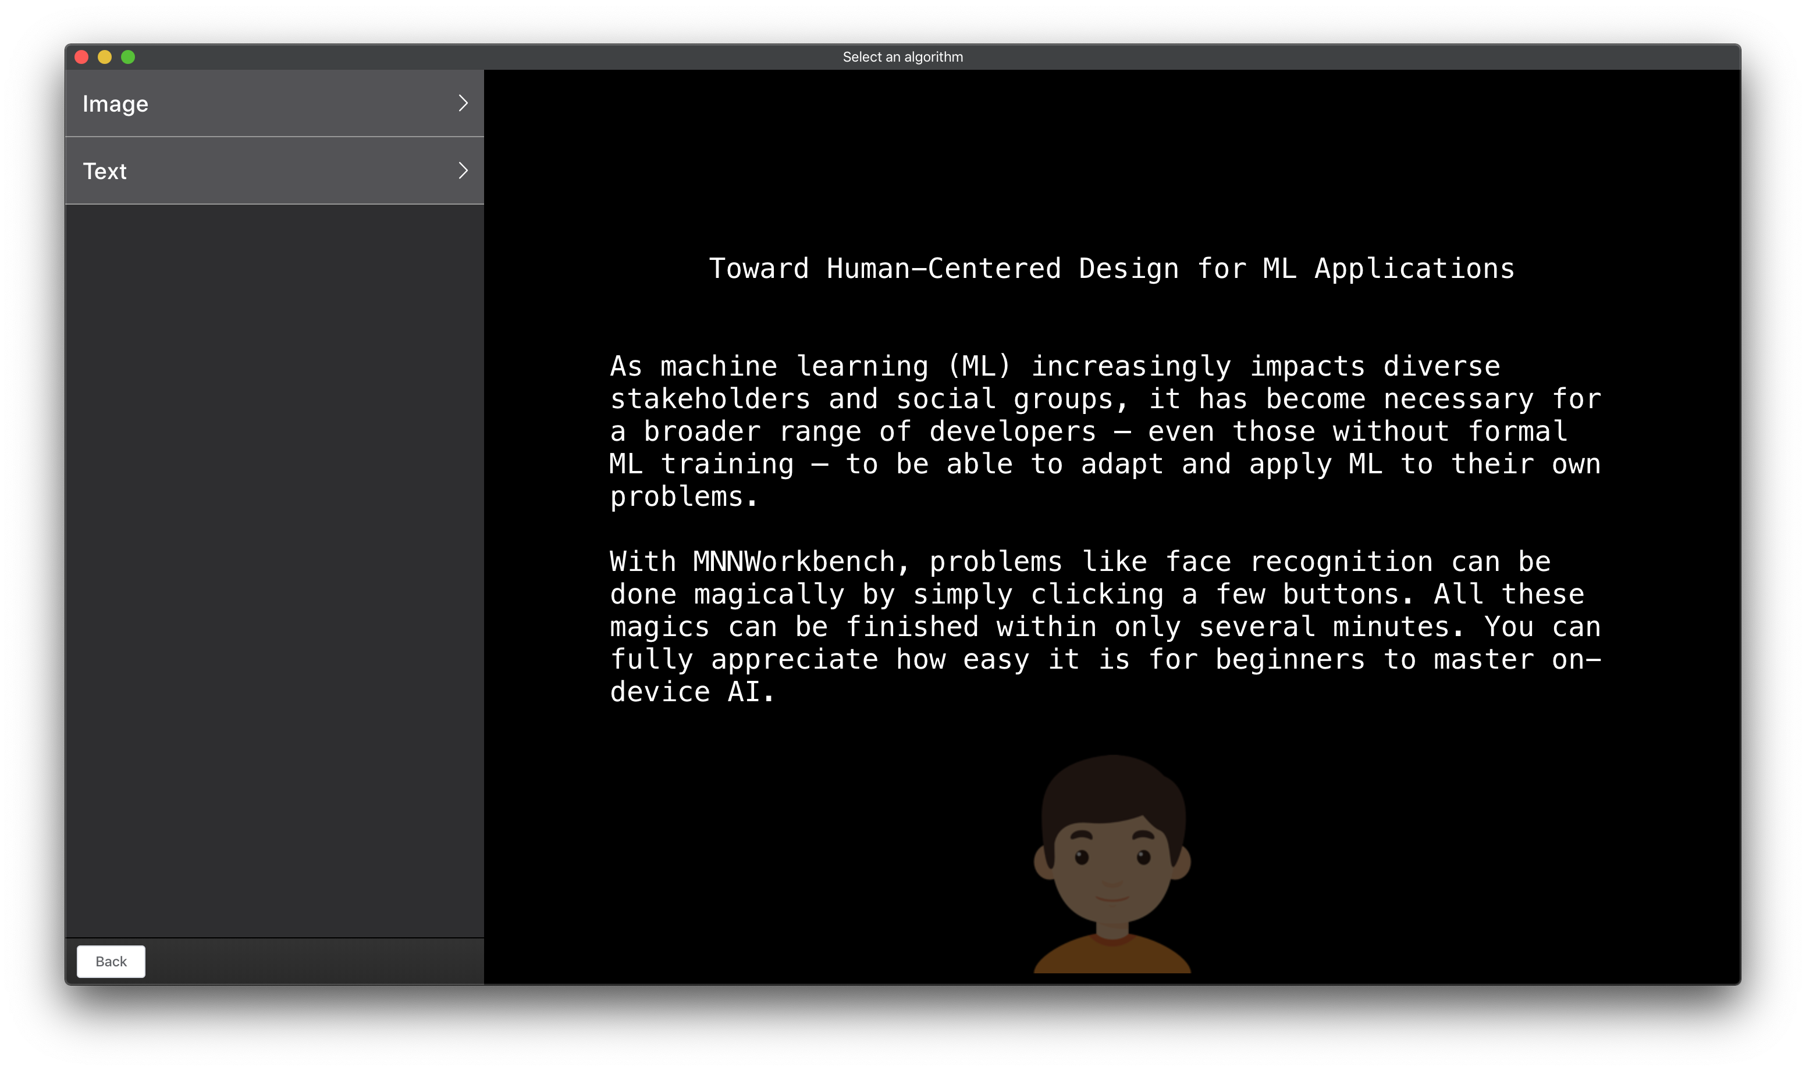
Task: Click the word MNNWorkbench in text
Action: tap(794, 562)
